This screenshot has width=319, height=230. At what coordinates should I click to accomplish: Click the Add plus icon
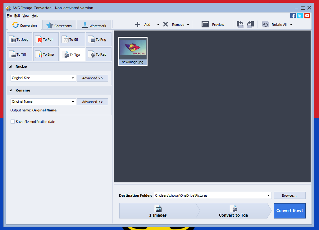point(138,25)
